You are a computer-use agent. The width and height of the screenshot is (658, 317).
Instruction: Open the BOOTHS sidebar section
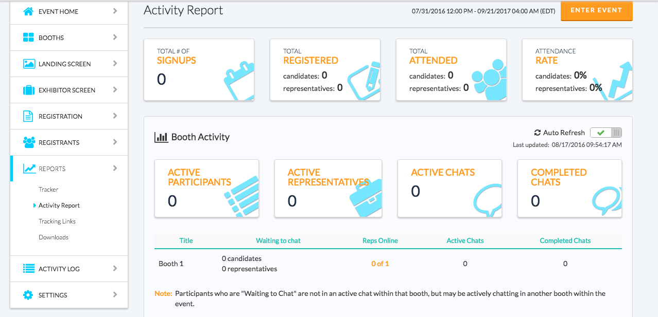coord(69,38)
